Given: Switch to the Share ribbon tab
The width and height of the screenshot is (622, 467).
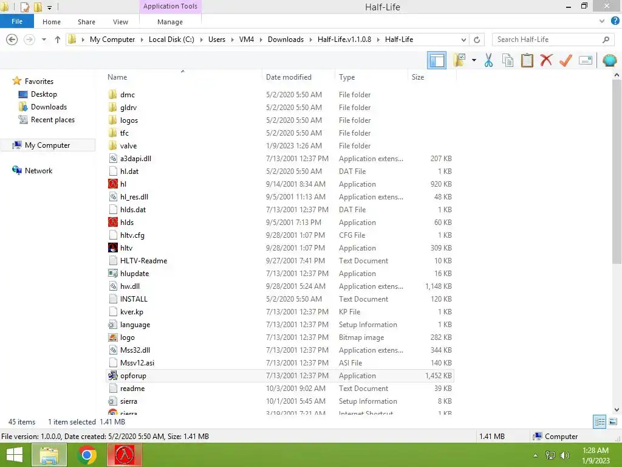Looking at the screenshot, I should 86,22.
